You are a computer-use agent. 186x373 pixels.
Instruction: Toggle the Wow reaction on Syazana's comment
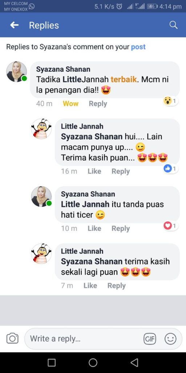pos(70,104)
